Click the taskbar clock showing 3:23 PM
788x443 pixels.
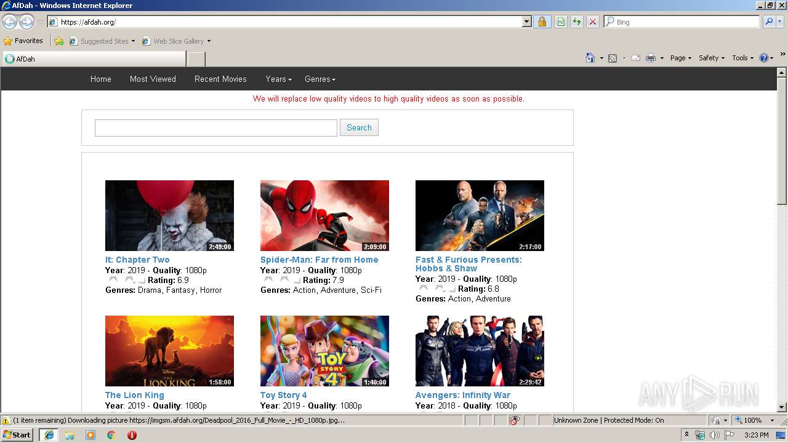tap(756, 435)
